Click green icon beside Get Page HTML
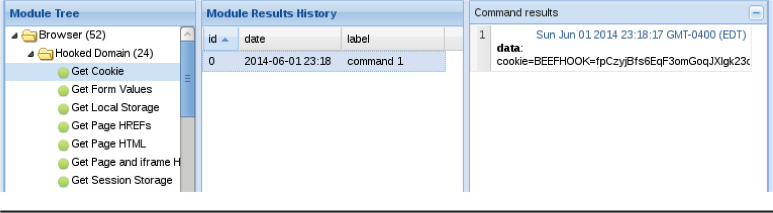This screenshot has height=213, width=773. [63, 144]
